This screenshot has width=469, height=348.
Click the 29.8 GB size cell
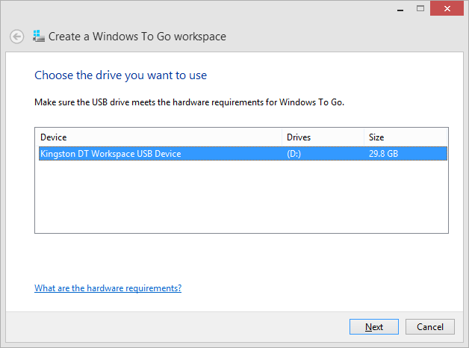click(x=382, y=154)
